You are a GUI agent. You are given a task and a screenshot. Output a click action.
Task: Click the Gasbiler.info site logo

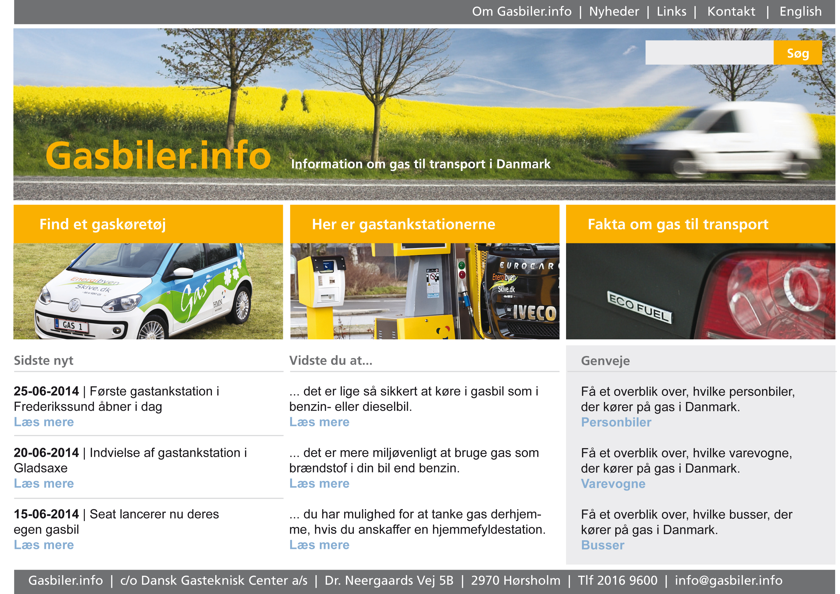158,155
